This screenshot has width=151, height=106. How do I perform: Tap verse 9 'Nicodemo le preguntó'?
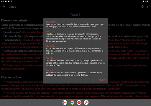(23, 51)
